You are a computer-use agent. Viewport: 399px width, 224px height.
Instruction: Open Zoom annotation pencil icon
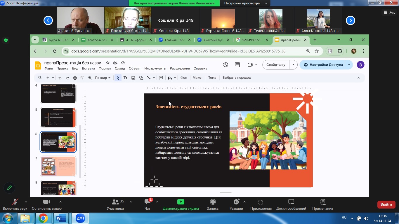click(9, 188)
